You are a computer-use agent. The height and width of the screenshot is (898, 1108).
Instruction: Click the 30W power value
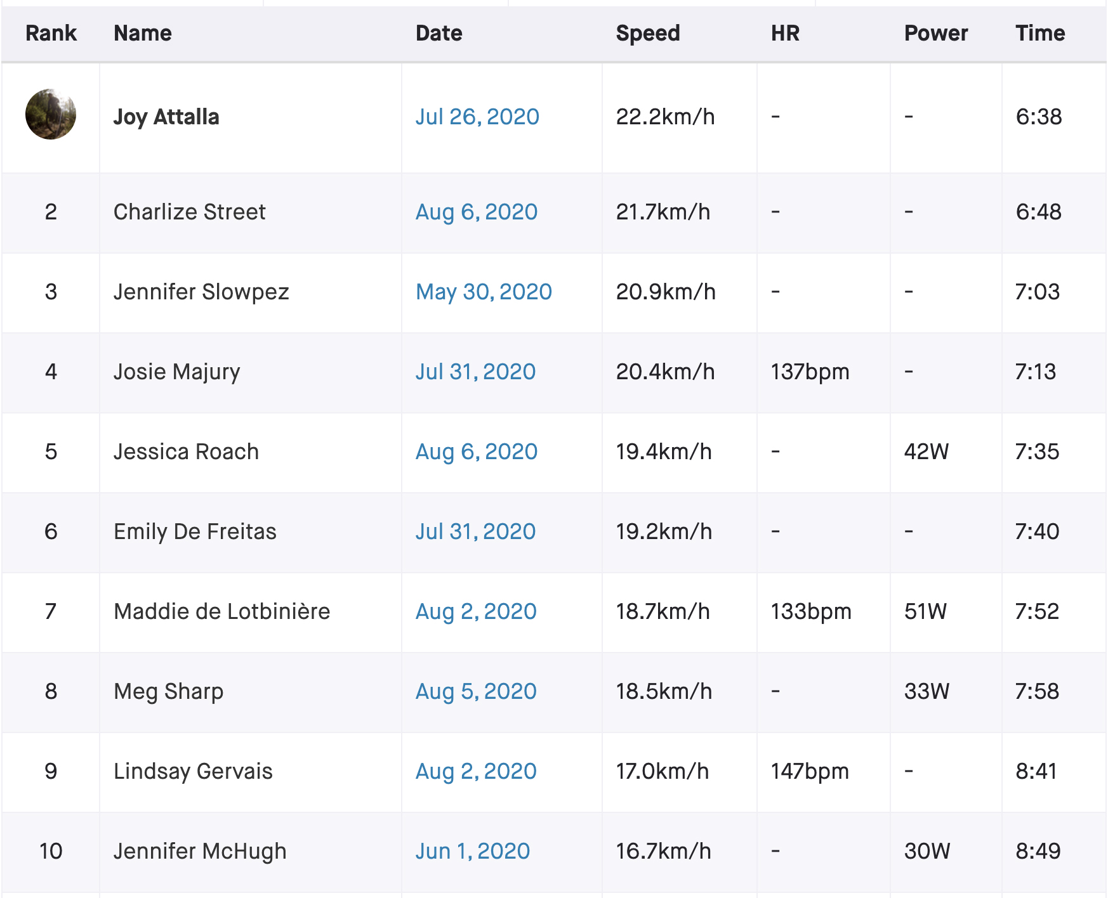click(927, 851)
